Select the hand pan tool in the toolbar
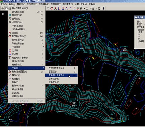Screen dimensions: 145x127 pyautogui.click(x=6, y=8)
